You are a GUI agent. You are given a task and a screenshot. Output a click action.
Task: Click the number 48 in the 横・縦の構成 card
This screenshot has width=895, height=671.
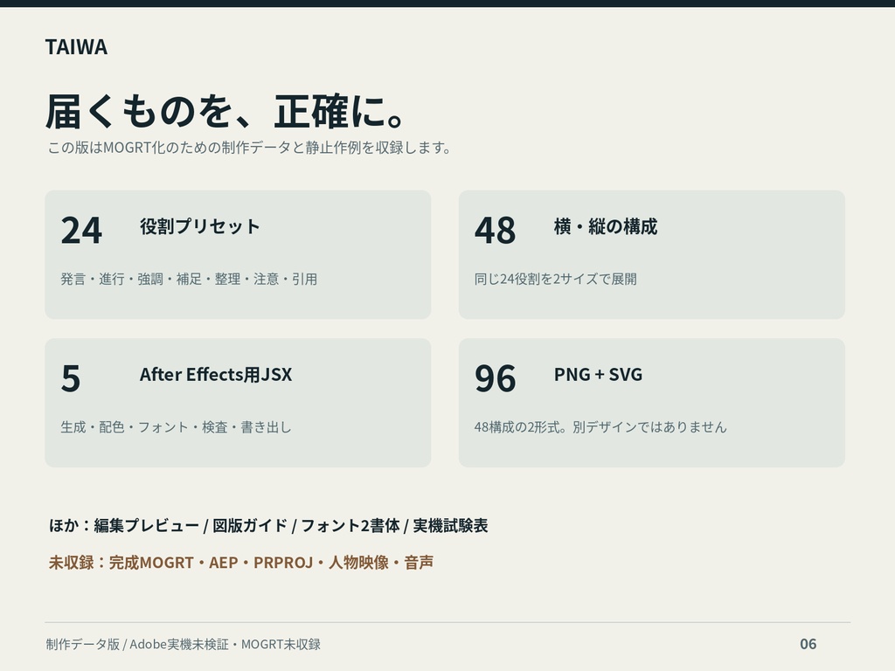click(x=495, y=231)
